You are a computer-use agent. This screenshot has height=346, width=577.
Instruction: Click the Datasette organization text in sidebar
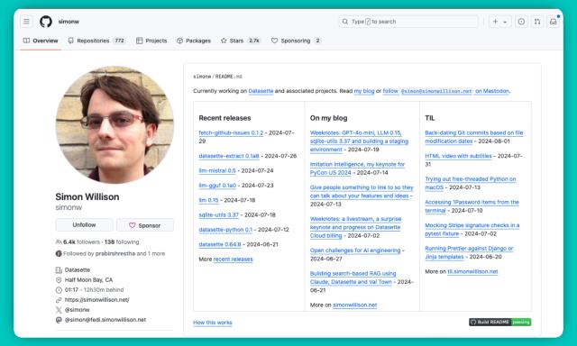tap(78, 270)
